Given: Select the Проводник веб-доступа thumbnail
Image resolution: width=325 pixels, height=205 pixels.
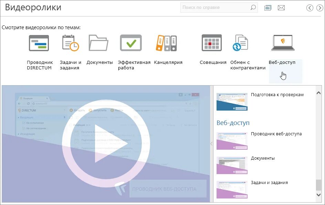Looking at the screenshot, I should coord(232,141).
